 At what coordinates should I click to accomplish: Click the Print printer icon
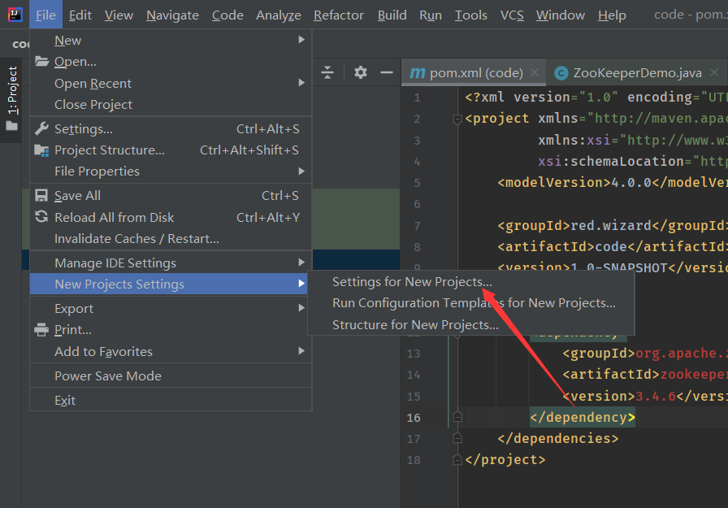coord(41,330)
